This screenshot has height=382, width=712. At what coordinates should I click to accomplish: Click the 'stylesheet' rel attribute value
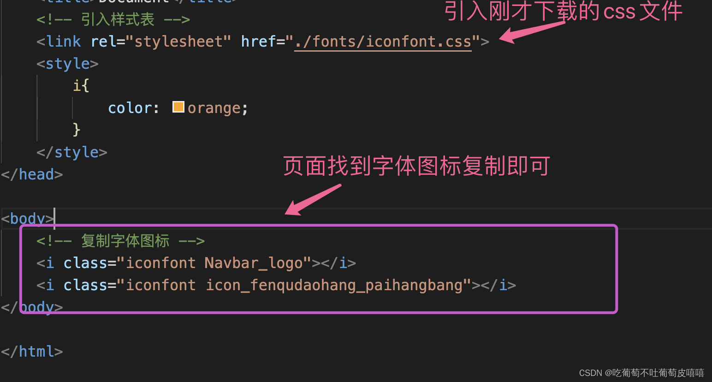(178, 42)
